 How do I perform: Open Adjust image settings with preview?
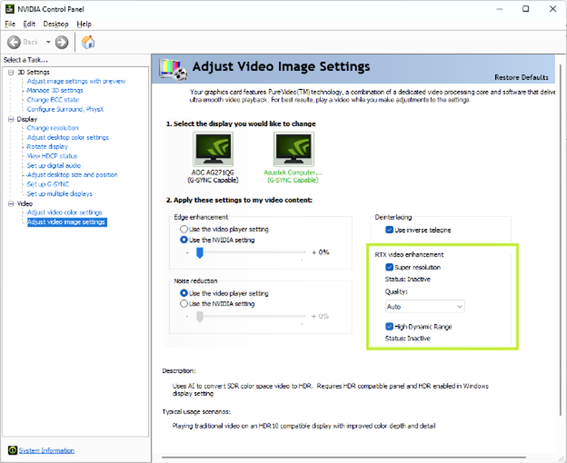[x=76, y=82]
